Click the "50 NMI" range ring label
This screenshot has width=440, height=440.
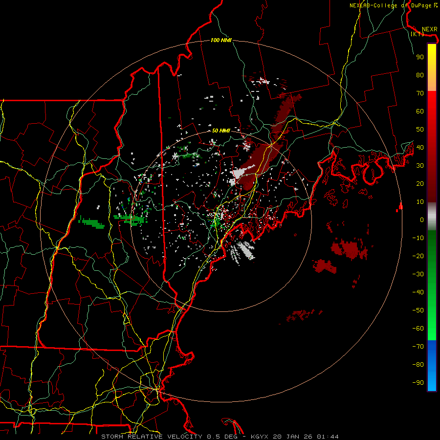coord(221,131)
